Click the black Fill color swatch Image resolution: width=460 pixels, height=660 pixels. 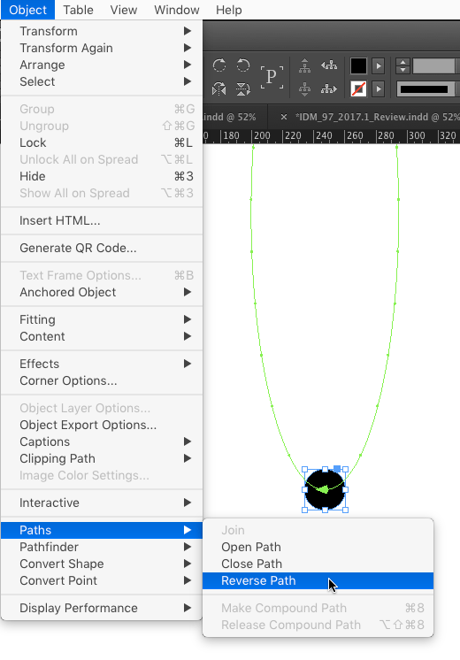click(358, 66)
